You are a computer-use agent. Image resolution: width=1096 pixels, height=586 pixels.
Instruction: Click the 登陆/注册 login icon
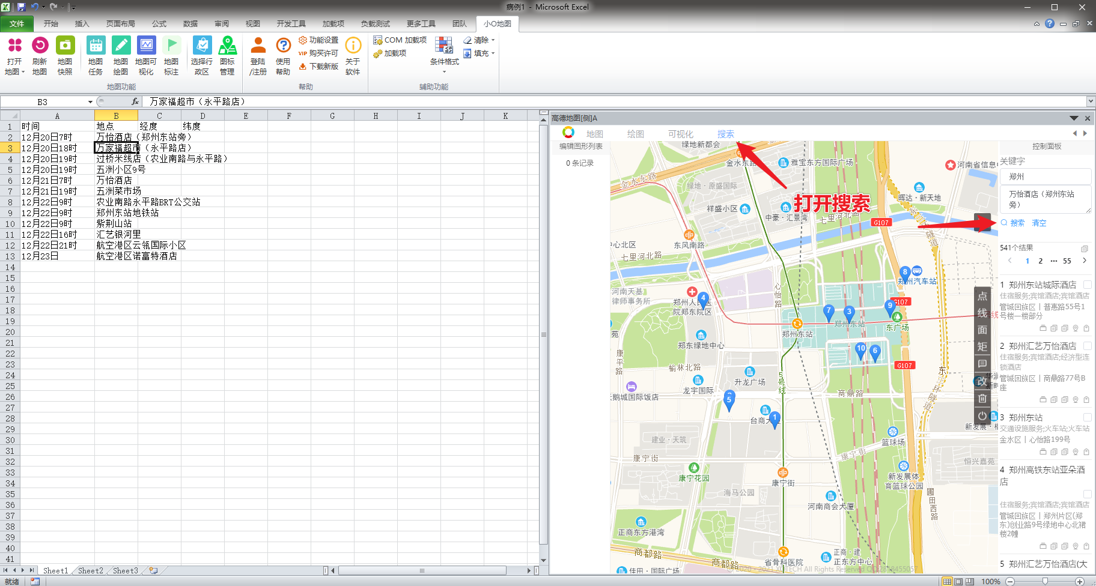pos(258,46)
